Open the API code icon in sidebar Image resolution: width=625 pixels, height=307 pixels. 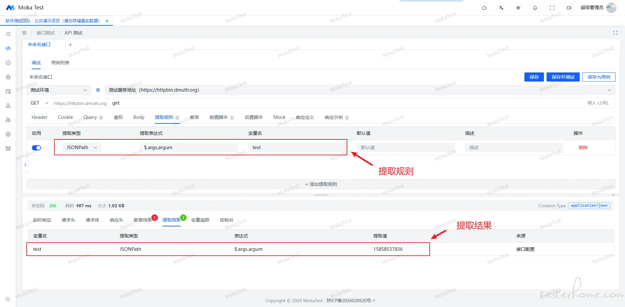pos(8,48)
